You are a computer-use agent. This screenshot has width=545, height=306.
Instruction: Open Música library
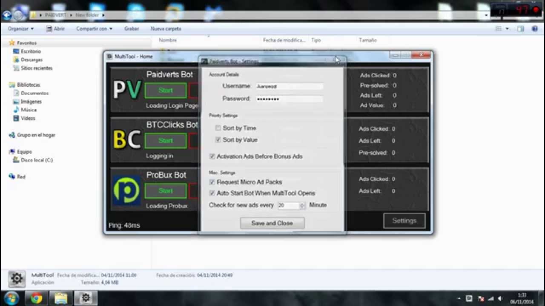point(29,110)
